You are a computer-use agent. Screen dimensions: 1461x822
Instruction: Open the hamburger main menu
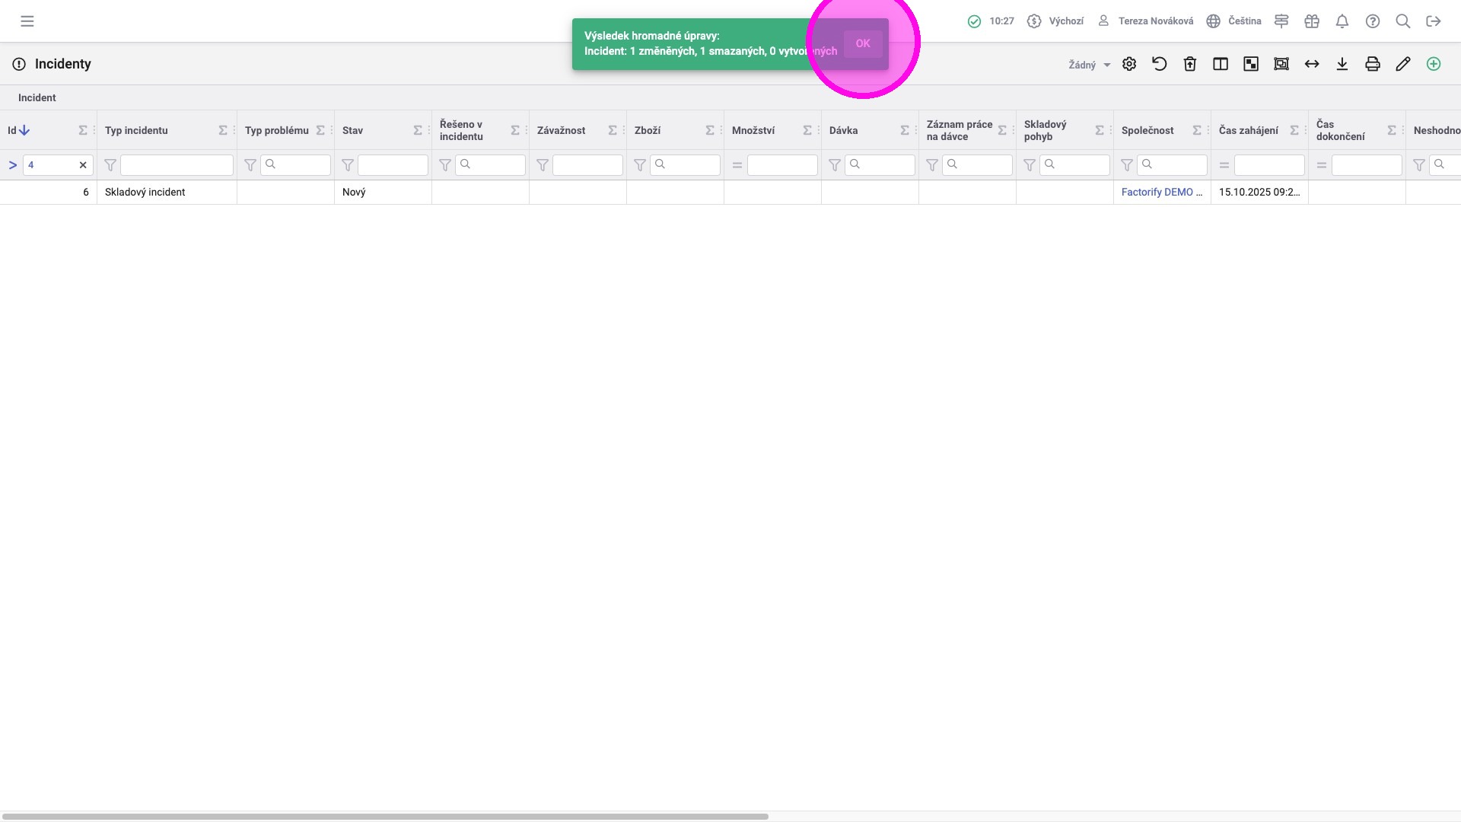pos(27,21)
